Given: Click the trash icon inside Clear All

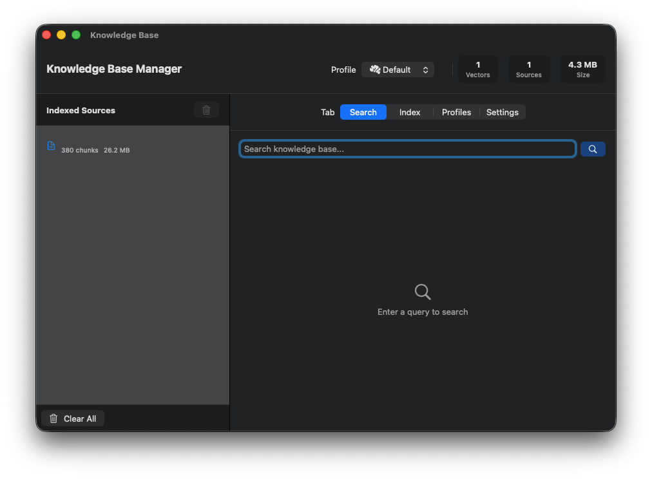Looking at the screenshot, I should (53, 418).
